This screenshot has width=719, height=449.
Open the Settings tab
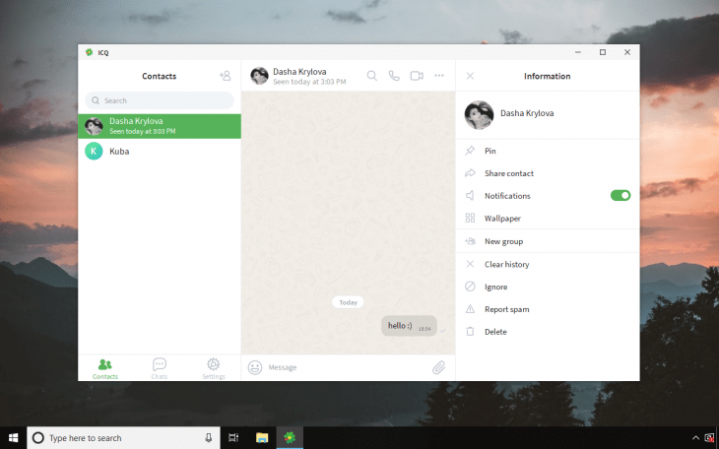[213, 369]
